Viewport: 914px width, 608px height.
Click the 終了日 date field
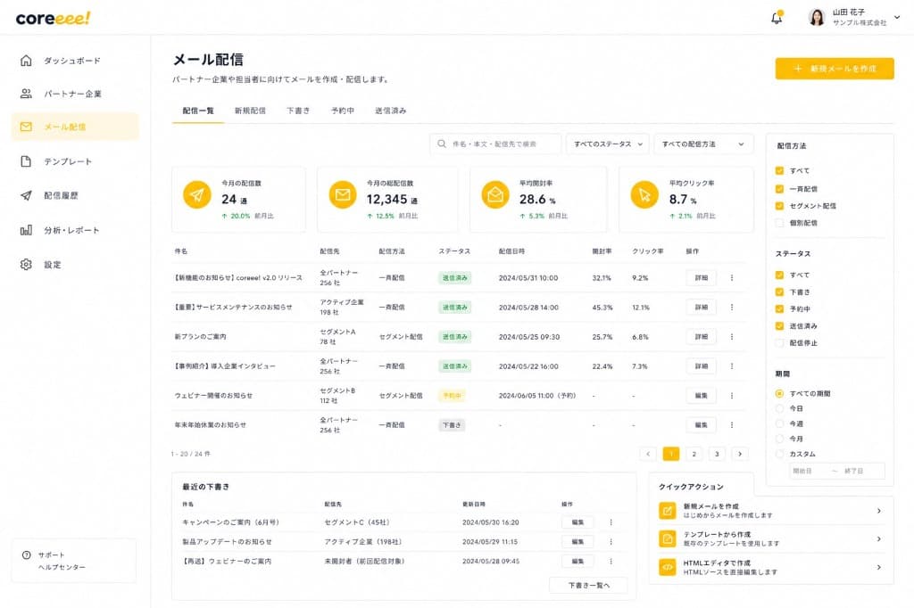(x=854, y=471)
